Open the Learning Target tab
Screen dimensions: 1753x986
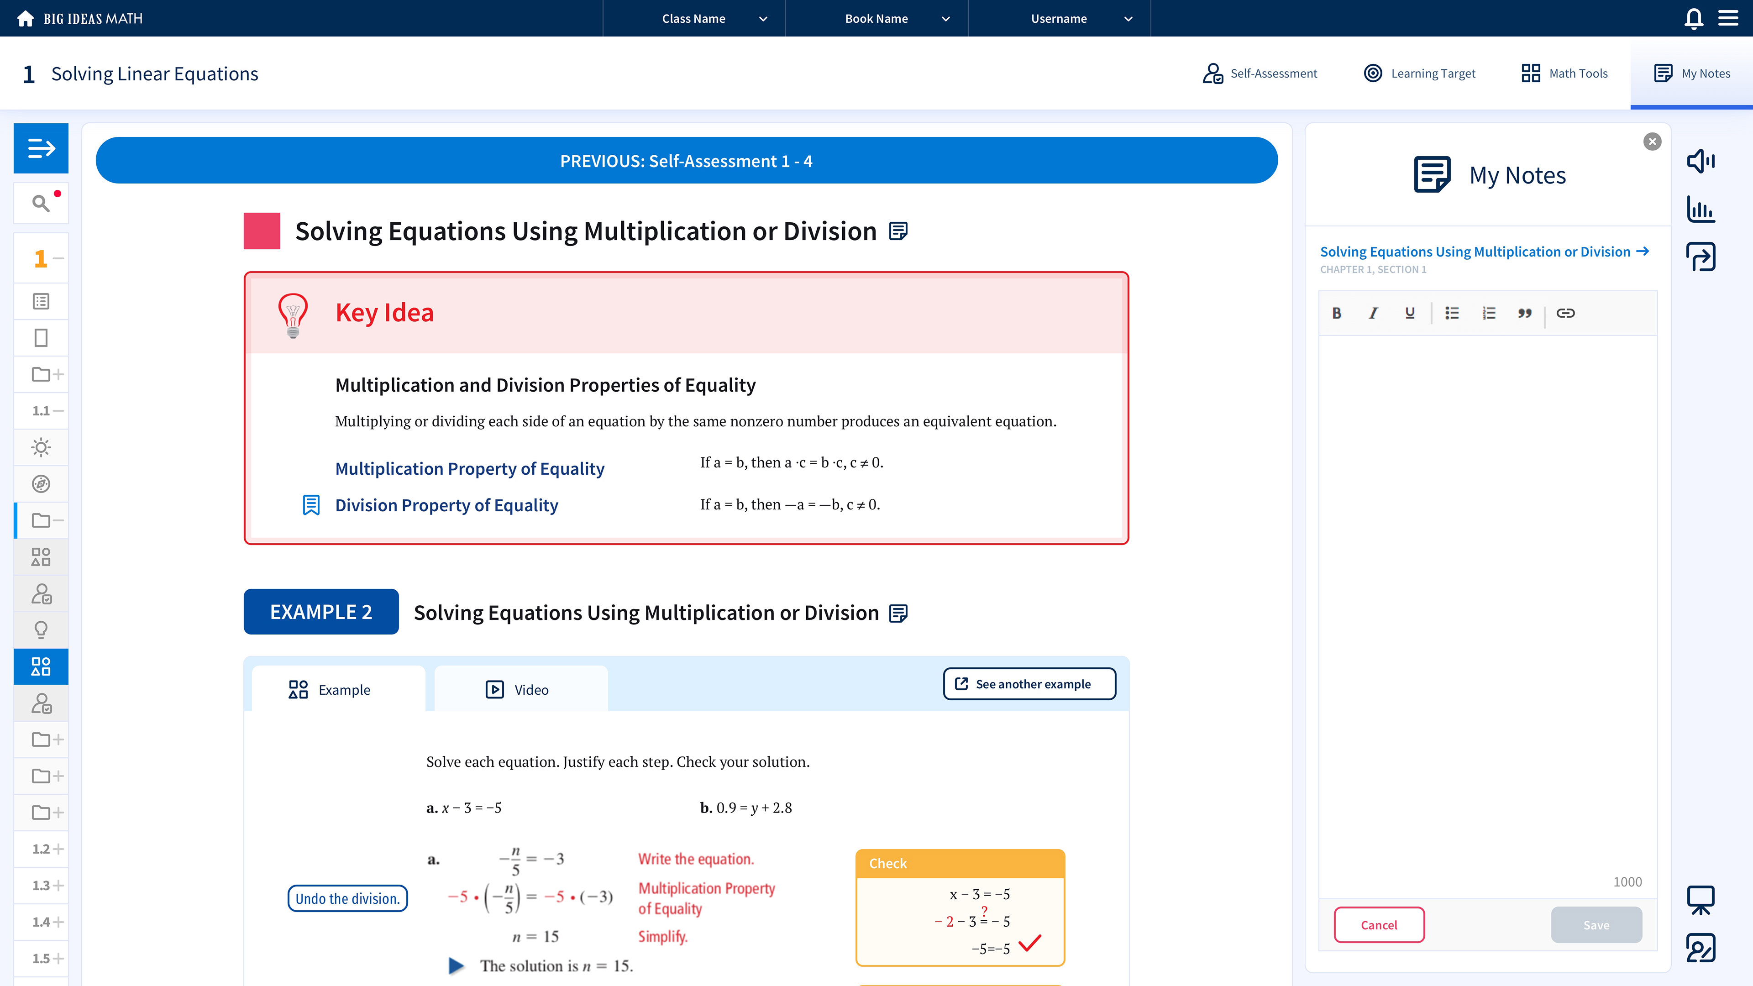click(1420, 73)
